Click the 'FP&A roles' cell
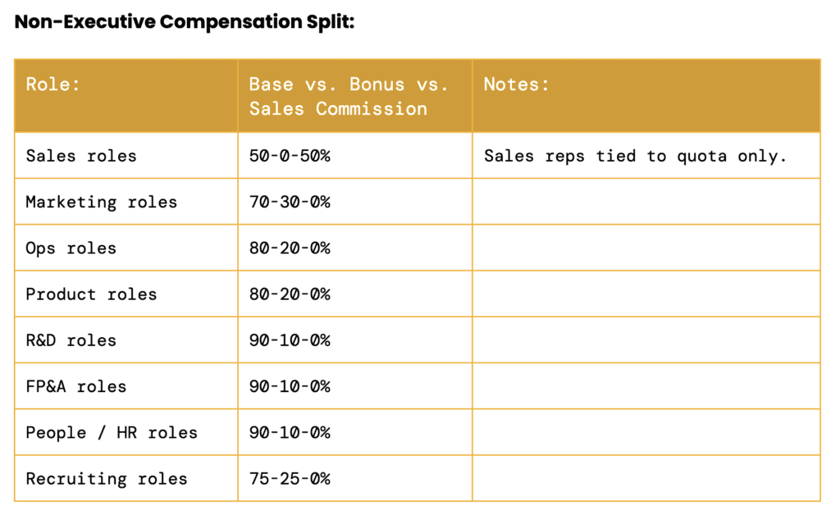840x524 pixels. coord(75,386)
